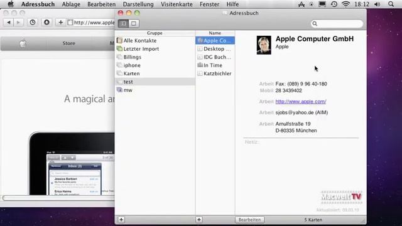Screen dimensions: 402x226
Task: Click the Safari add bookmark plus button
Action: (61, 23)
